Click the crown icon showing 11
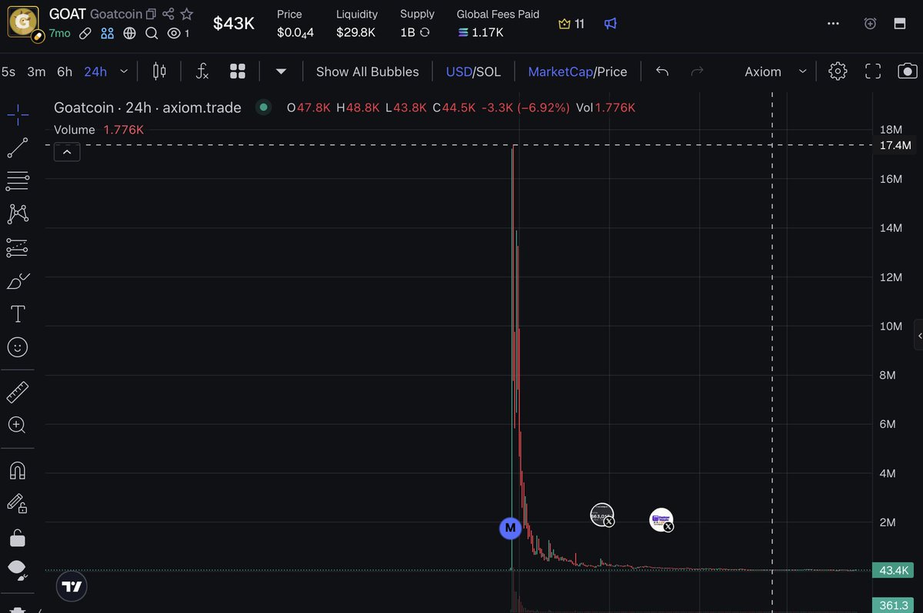The height and width of the screenshot is (613, 923). [565, 24]
